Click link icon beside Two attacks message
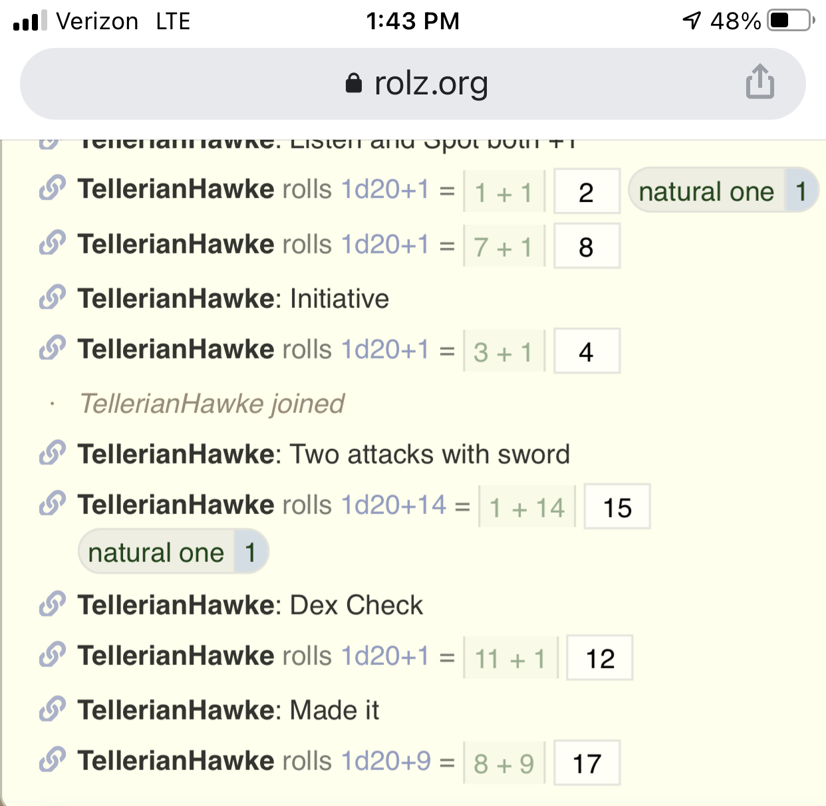This screenshot has width=826, height=806. (53, 454)
